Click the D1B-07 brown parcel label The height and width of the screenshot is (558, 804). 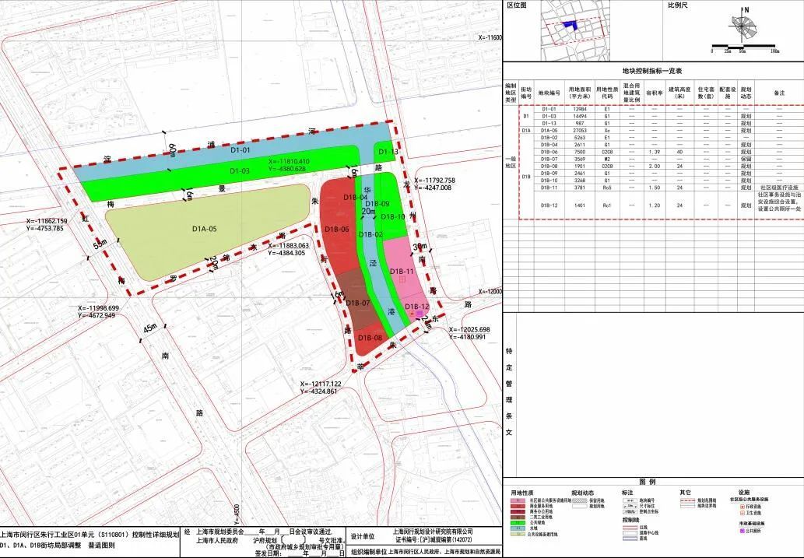[358, 303]
